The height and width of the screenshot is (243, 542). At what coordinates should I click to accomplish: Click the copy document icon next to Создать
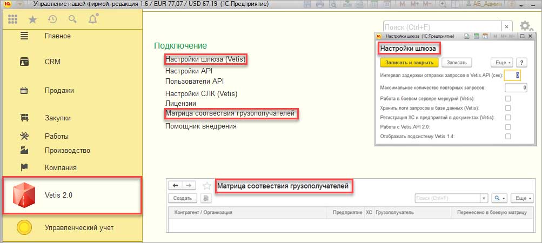206,198
